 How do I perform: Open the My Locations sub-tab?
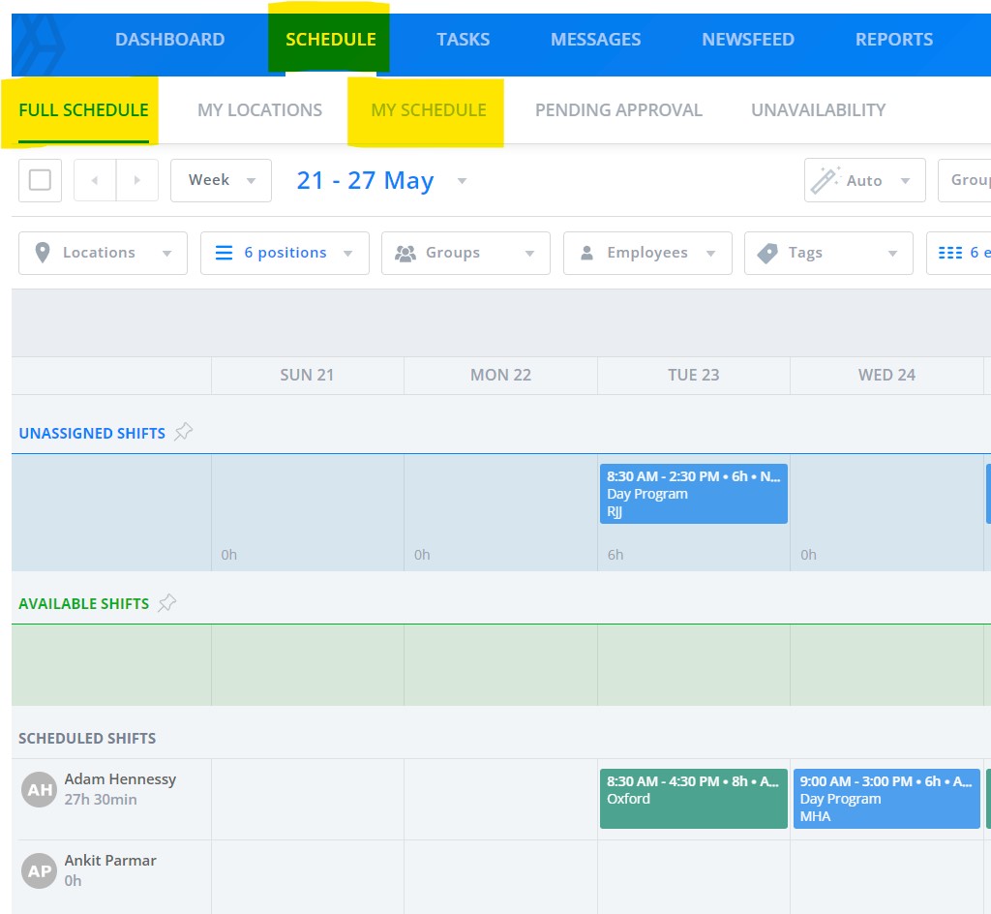[259, 110]
